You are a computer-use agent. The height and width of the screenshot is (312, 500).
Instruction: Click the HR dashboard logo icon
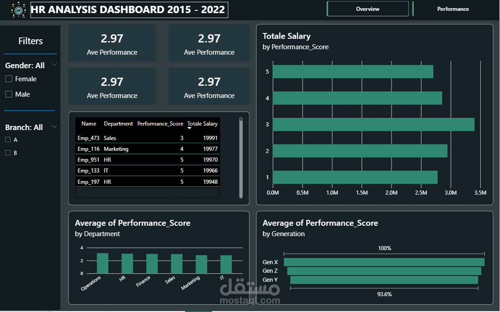[x=19, y=10]
